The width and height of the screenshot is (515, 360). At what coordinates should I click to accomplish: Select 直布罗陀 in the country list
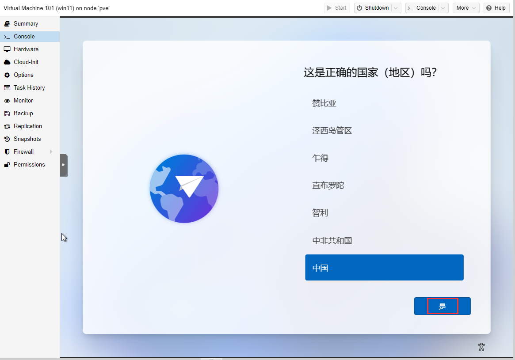[328, 186]
